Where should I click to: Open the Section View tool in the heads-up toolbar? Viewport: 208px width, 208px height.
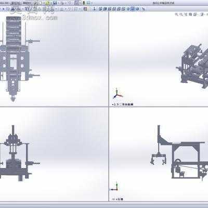click(x=190, y=15)
